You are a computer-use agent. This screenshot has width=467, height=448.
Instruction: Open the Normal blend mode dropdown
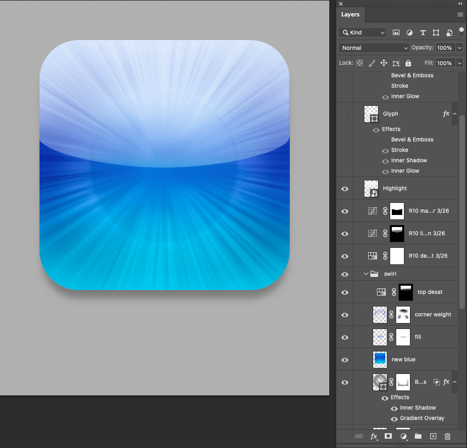point(374,48)
